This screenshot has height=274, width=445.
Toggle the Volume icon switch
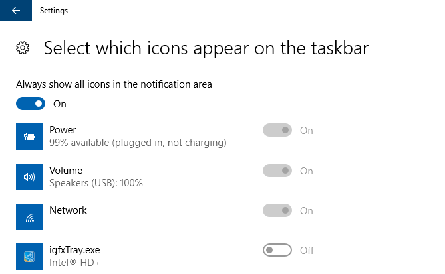[277, 171]
